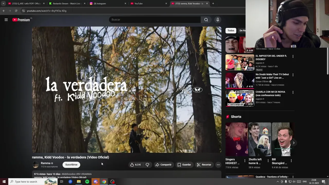Image resolution: width=329 pixels, height=185 pixels.
Task: Go back in browser history
Action: coord(4,11)
